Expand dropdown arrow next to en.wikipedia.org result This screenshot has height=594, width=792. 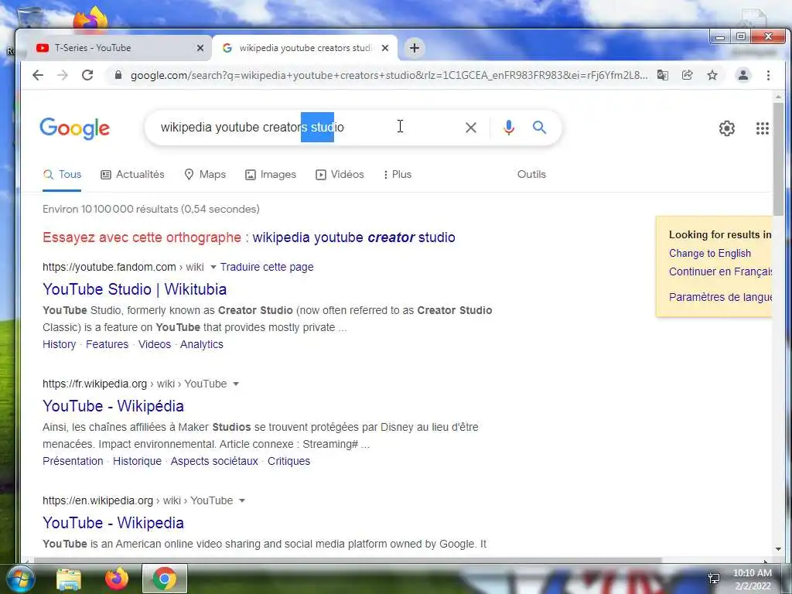(241, 500)
